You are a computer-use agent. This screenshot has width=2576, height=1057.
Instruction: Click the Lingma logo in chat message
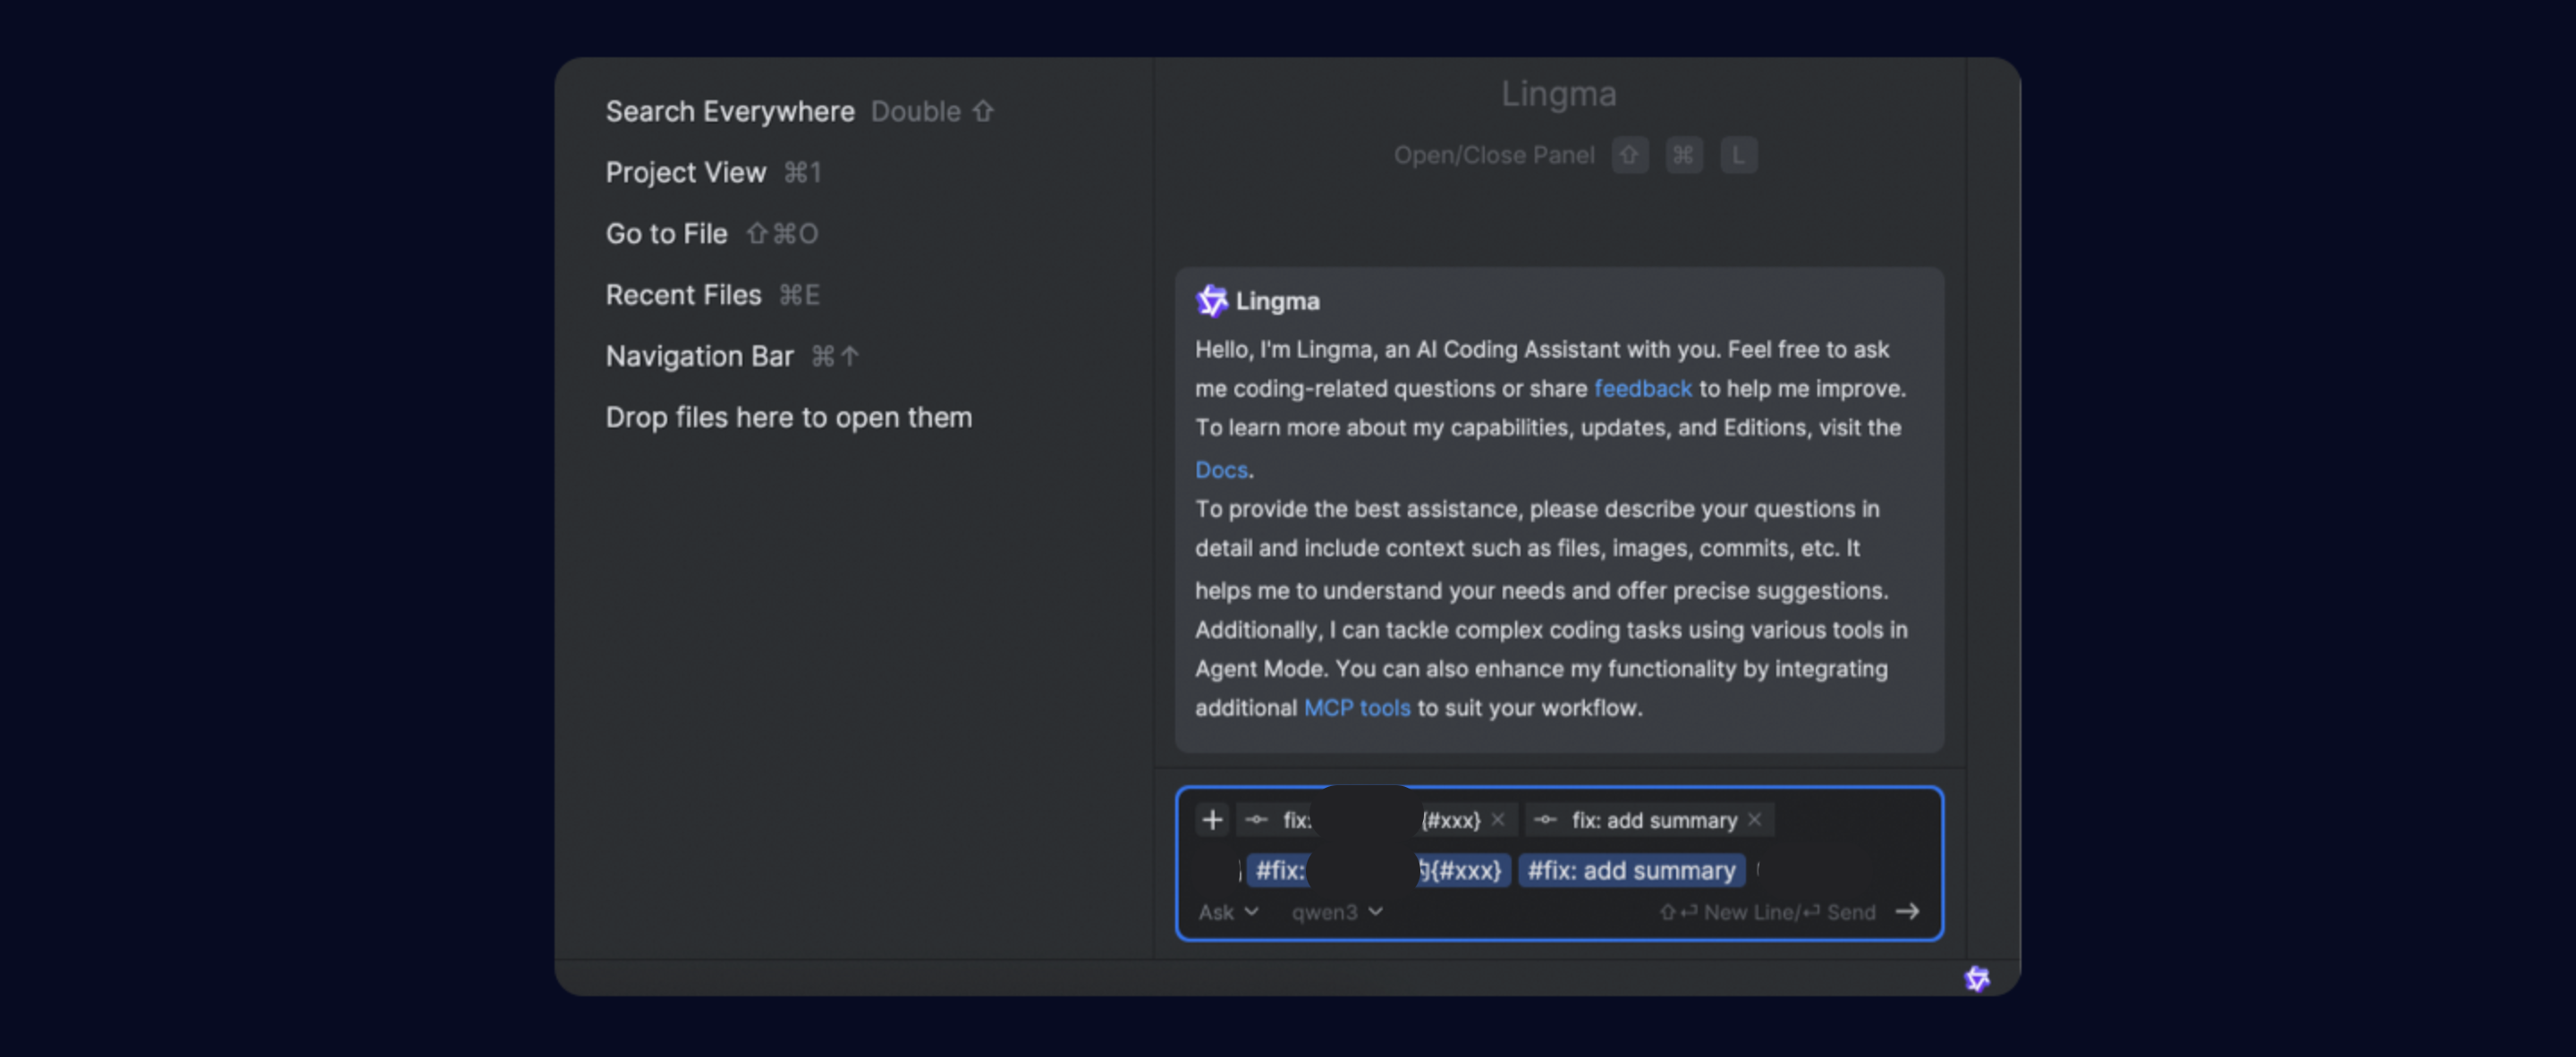[1211, 301]
